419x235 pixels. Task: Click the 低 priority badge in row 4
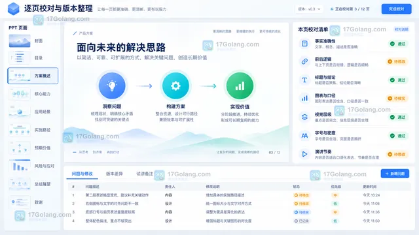335,221
